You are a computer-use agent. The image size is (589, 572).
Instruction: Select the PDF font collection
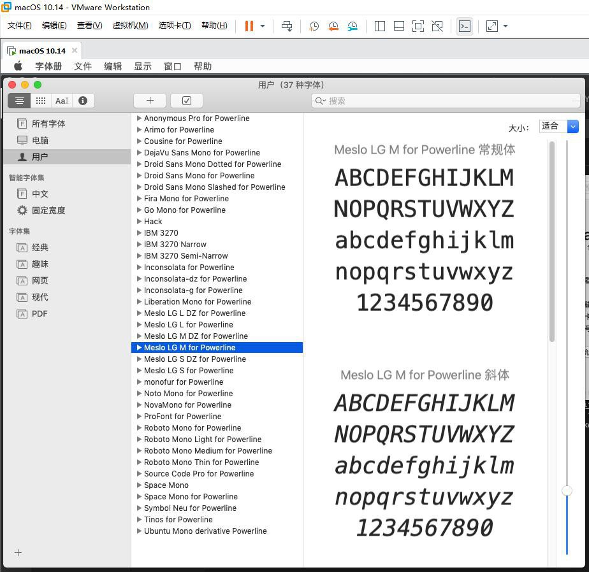(x=67, y=313)
